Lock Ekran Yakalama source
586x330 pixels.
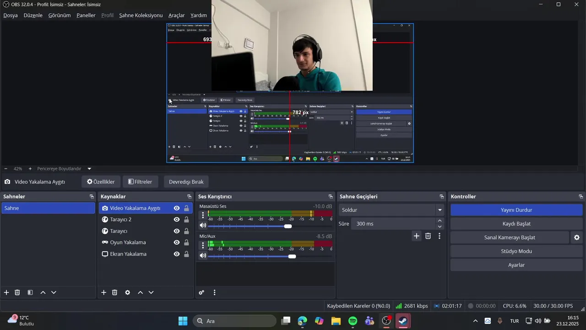(x=186, y=254)
